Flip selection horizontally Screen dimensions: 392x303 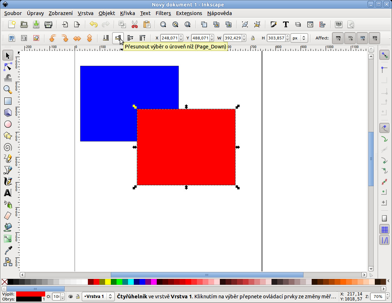coord(77,38)
